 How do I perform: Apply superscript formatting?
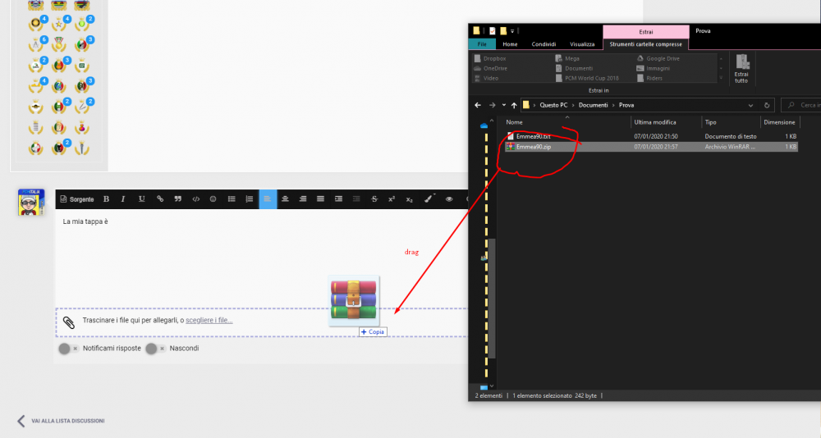coord(392,199)
